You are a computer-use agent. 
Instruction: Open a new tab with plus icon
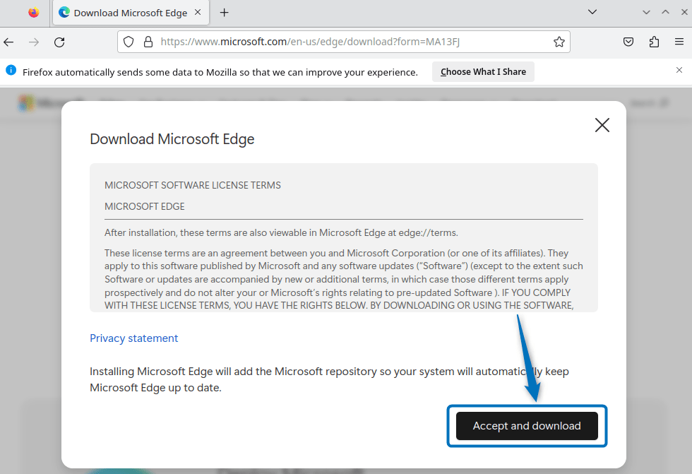coord(225,13)
